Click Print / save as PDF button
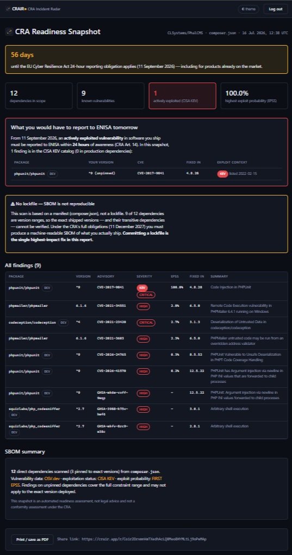 pos(33,539)
